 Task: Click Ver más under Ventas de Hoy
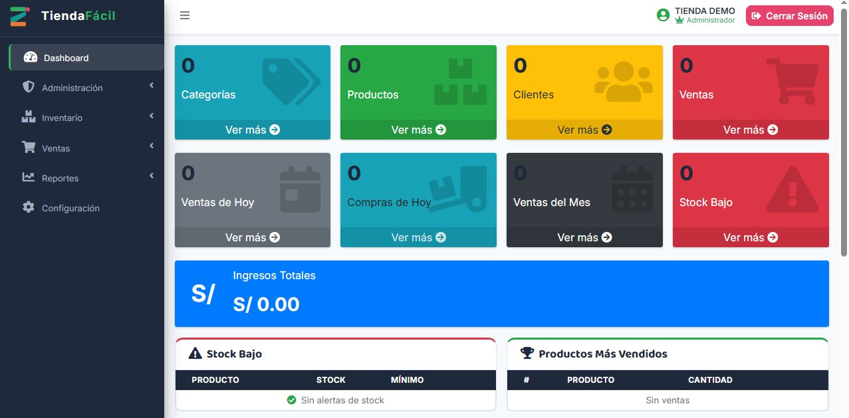click(x=253, y=237)
